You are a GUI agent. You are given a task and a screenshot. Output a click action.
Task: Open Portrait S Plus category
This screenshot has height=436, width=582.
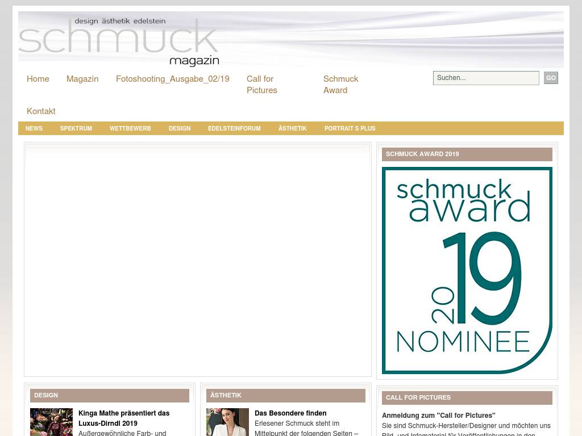[350, 128]
